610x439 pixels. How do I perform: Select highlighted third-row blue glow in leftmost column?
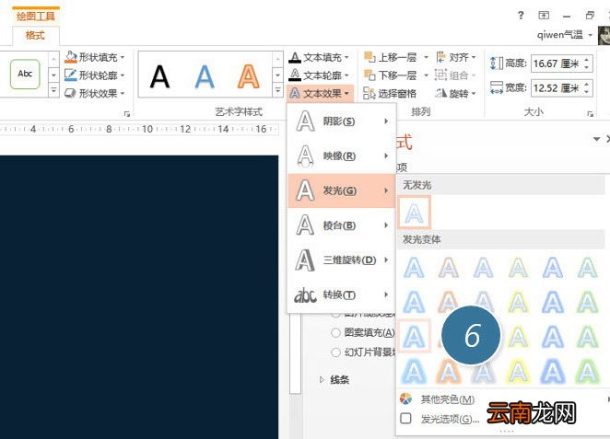point(415,337)
